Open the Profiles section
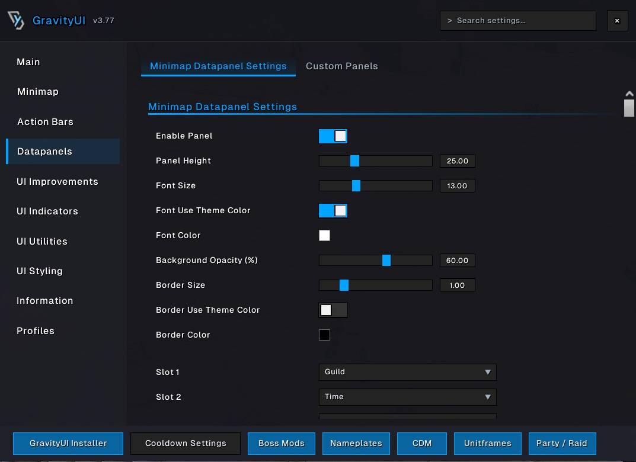 [36, 331]
